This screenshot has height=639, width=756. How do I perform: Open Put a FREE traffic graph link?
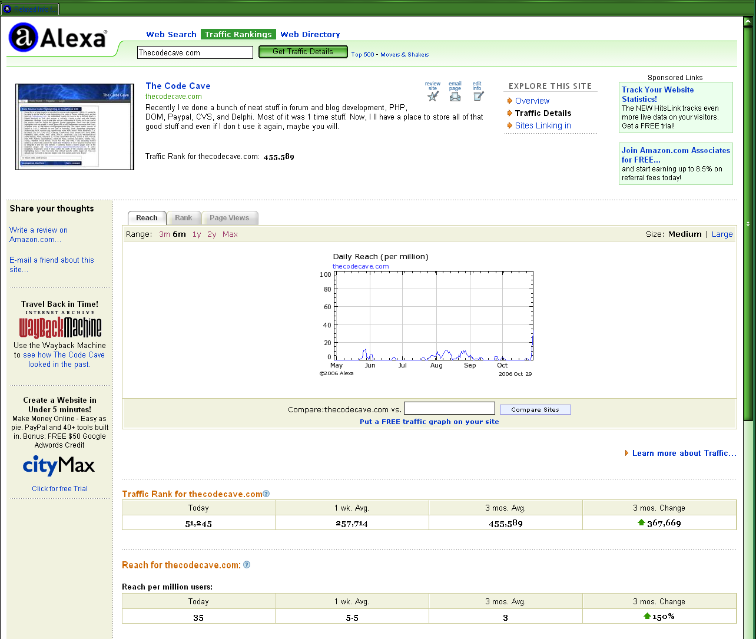coord(429,422)
